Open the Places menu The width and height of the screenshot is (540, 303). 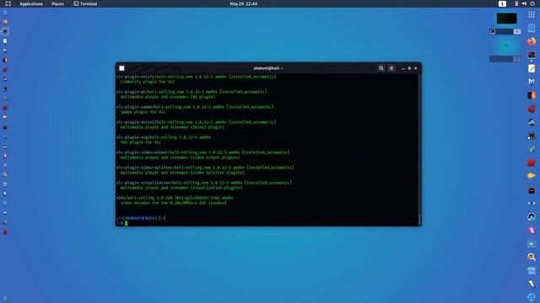(x=57, y=3)
